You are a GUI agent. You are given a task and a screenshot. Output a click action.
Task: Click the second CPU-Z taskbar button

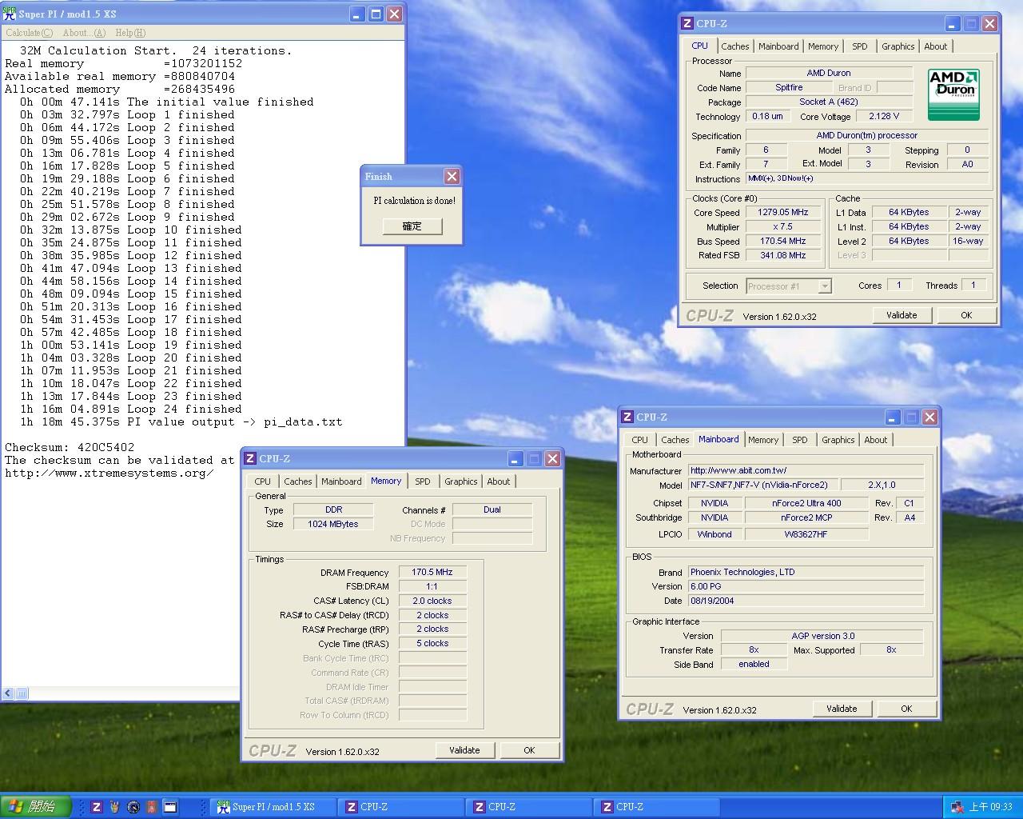(x=529, y=807)
